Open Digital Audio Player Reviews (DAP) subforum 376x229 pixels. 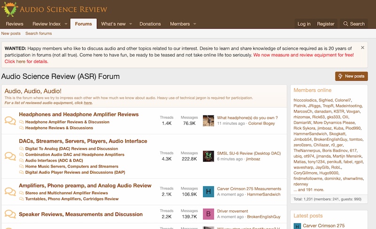click(x=75, y=172)
